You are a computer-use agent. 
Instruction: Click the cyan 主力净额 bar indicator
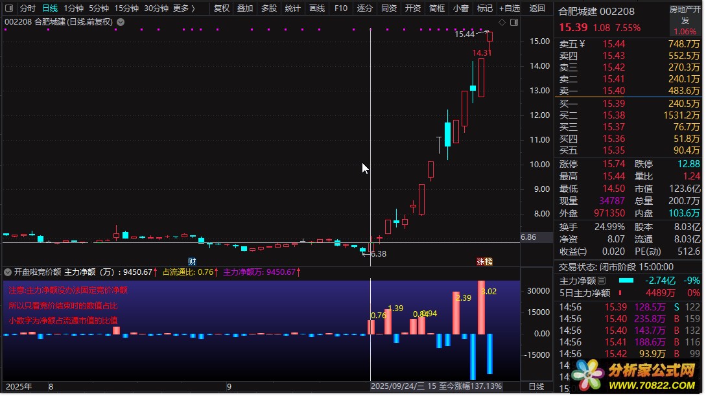click(626, 281)
